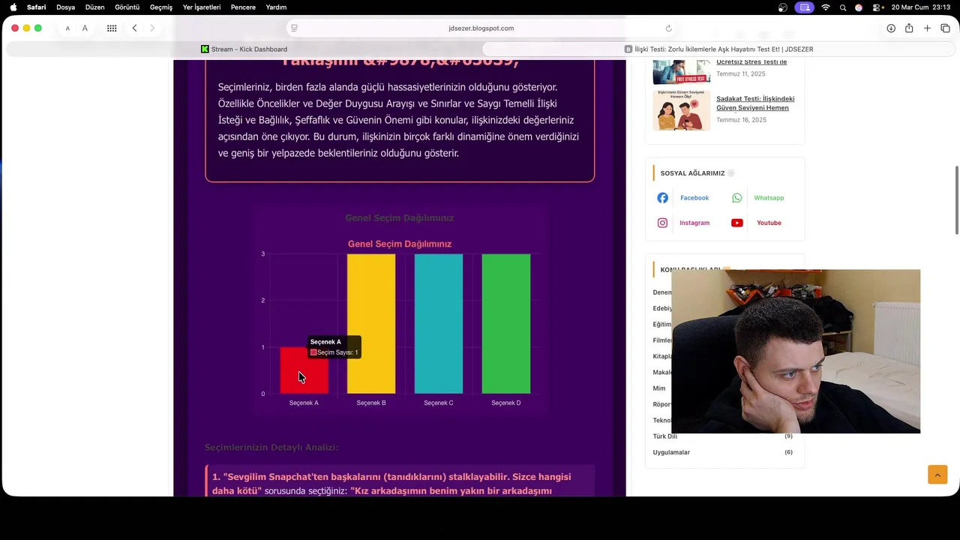Click the Seçenek D axis label

[x=506, y=403]
